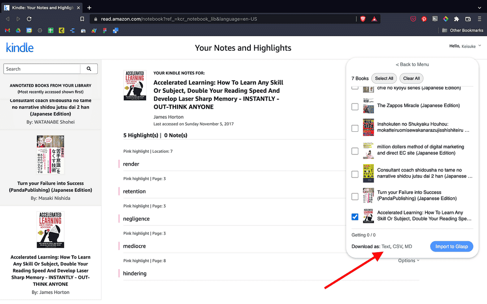Viewport: 487px width, 304px height.
Task: Check The Zappos Miracle book checkbox
Action: point(355,106)
